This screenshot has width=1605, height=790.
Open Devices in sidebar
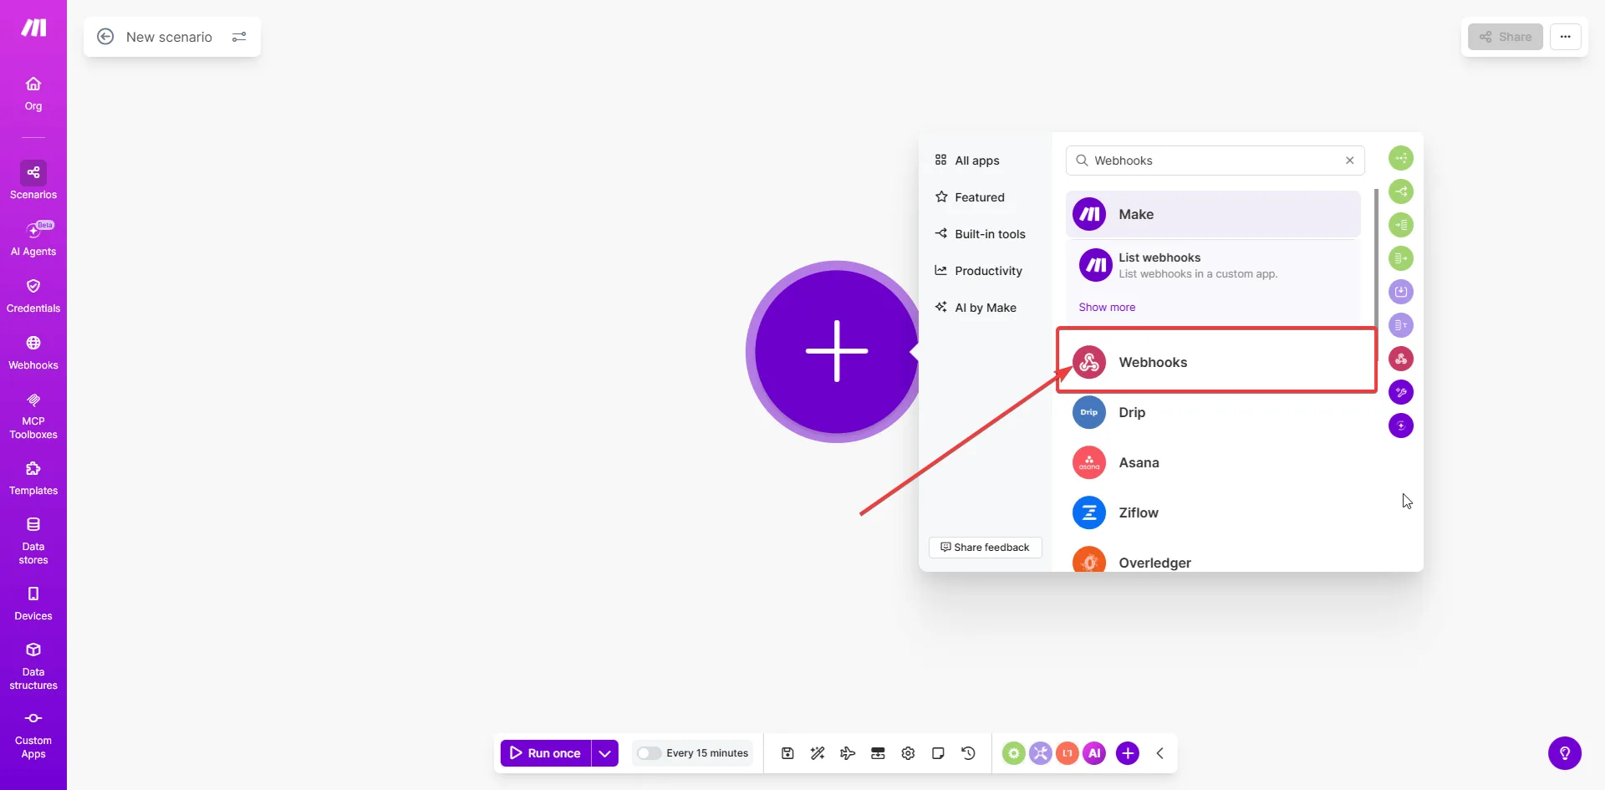pyautogui.click(x=33, y=603)
